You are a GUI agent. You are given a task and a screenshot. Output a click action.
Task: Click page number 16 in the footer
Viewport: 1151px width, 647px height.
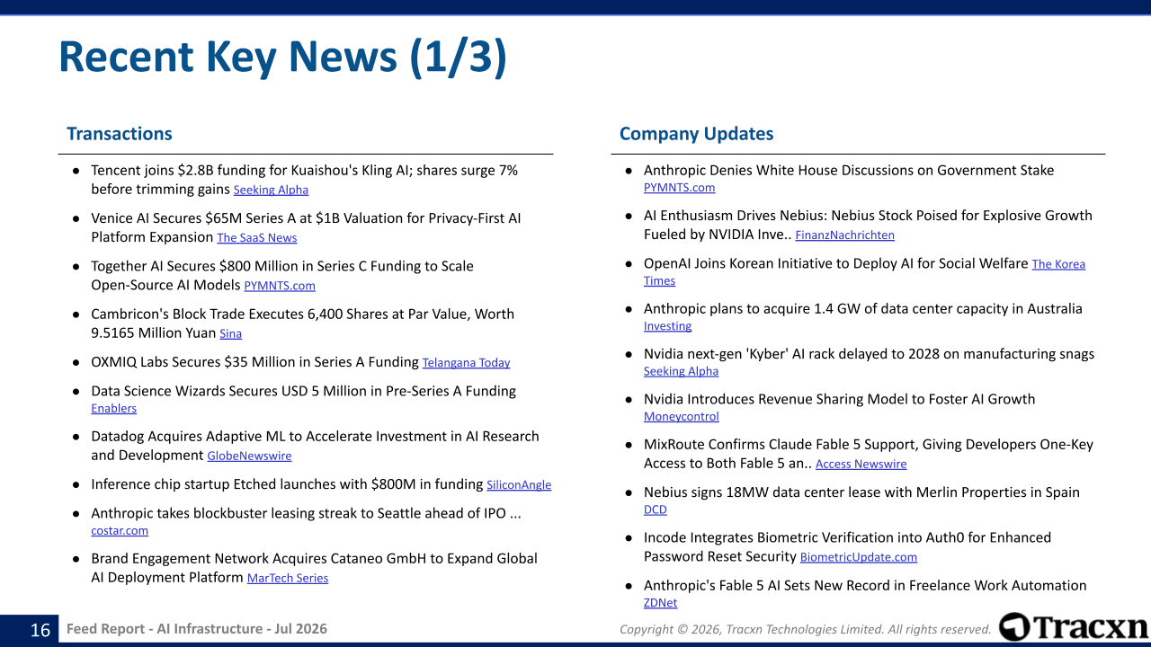(x=40, y=629)
